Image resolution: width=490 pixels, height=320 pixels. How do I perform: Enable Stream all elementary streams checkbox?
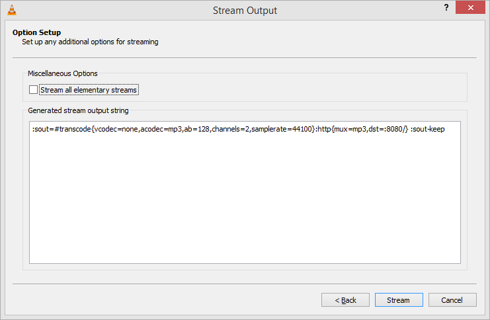tap(34, 90)
